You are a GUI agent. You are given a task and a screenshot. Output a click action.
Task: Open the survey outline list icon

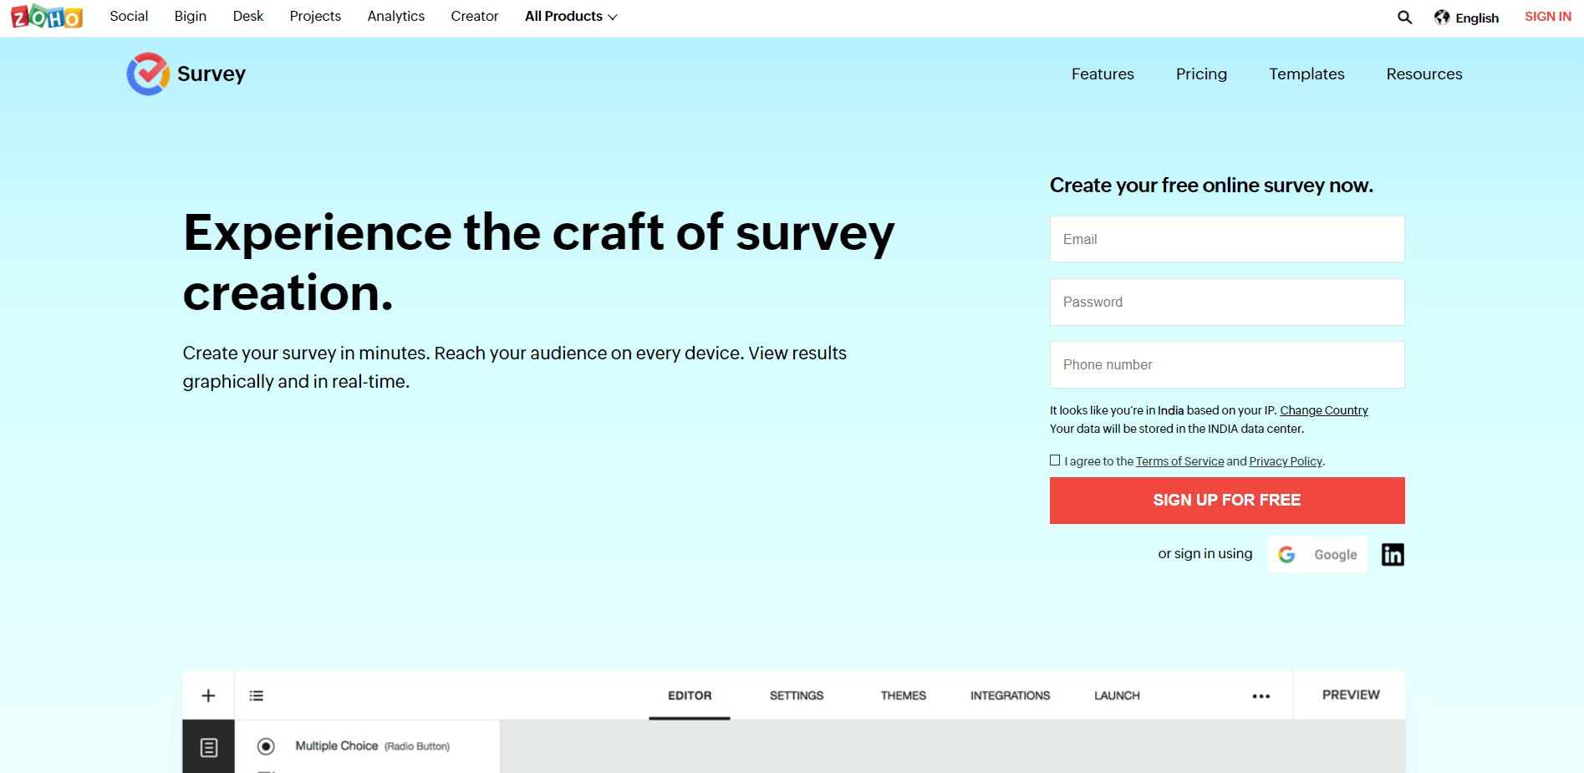(257, 694)
